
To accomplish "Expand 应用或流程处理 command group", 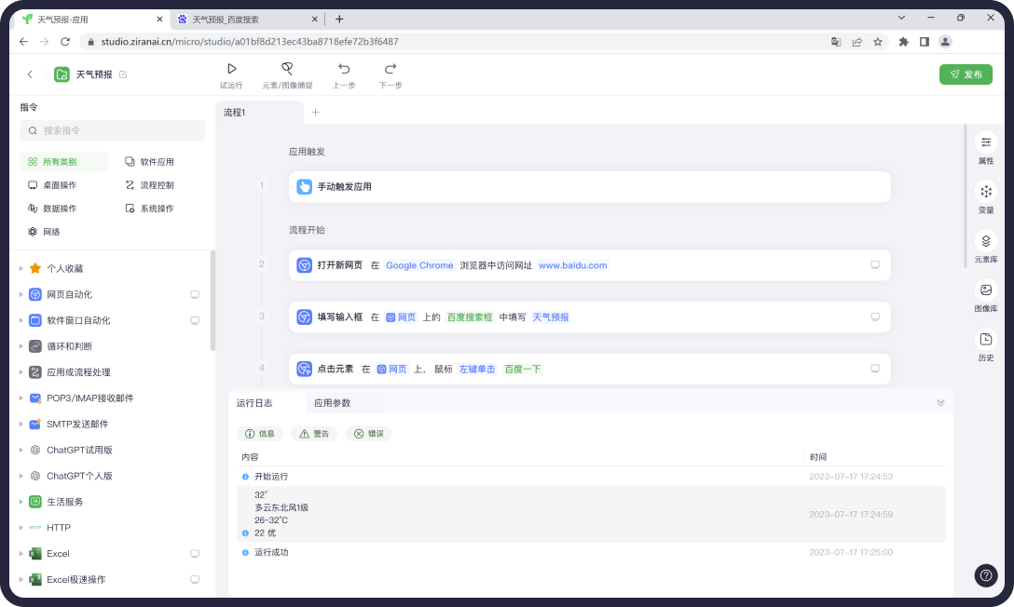I will 21,371.
